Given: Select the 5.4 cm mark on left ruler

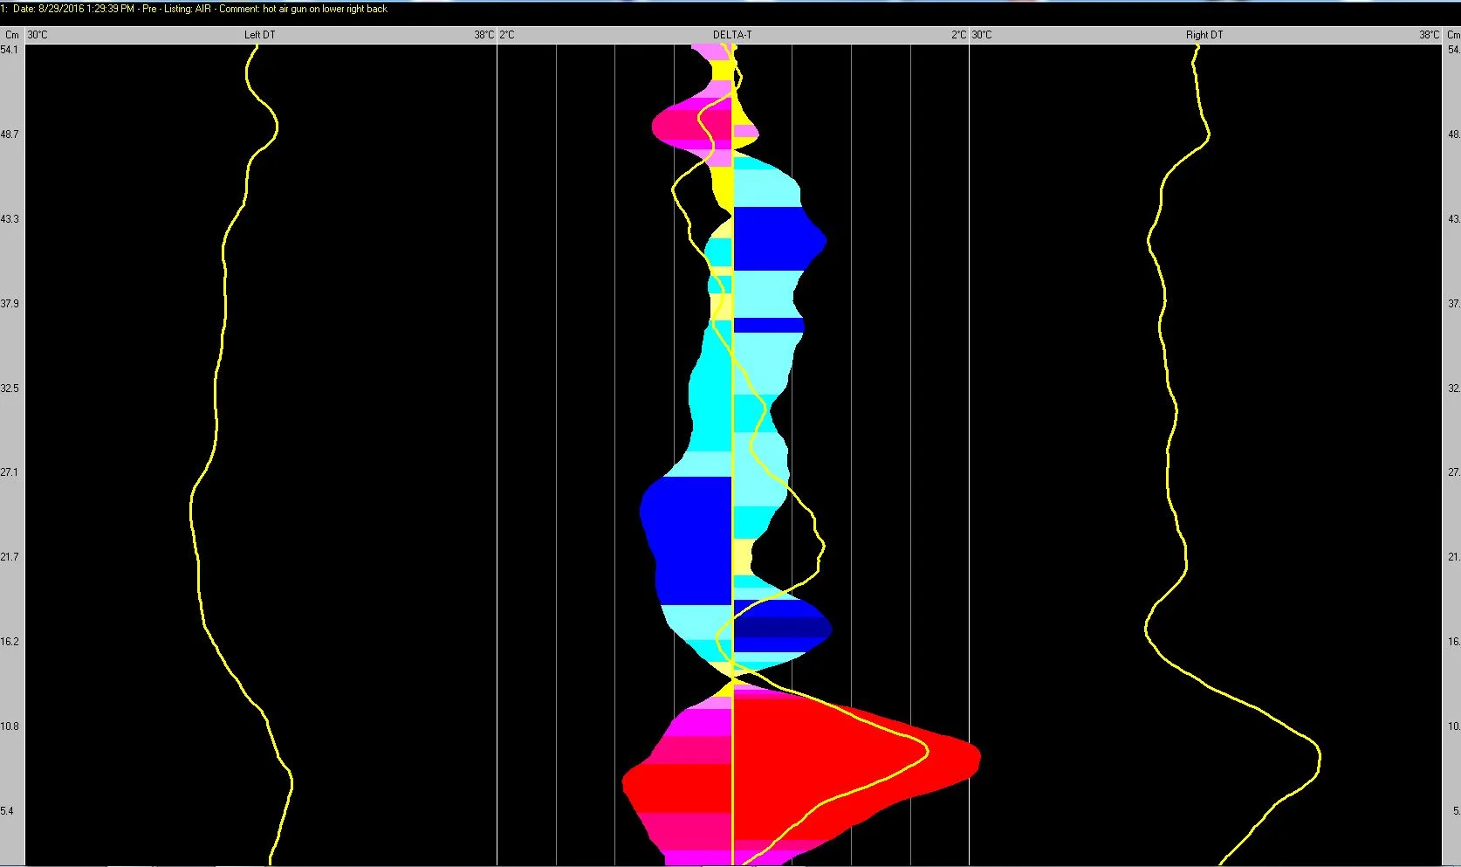Looking at the screenshot, I should (x=7, y=811).
